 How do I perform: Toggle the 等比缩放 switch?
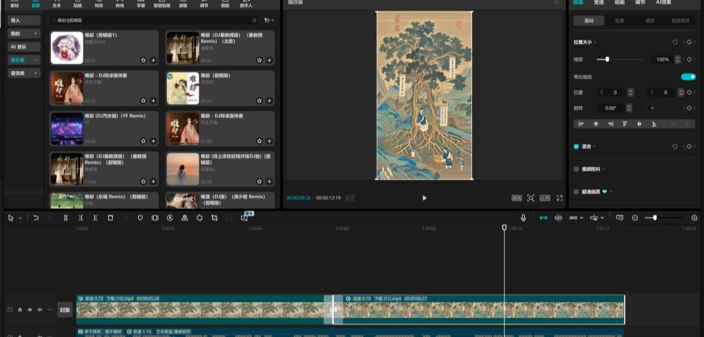pos(688,77)
